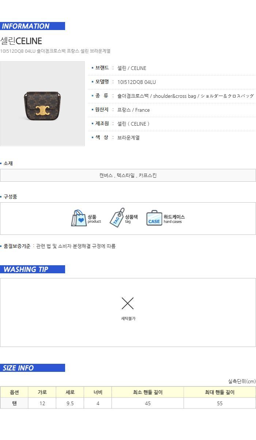This screenshot has width=256, height=440.
Task: Click the 옵션 column header
Action: 14,392
